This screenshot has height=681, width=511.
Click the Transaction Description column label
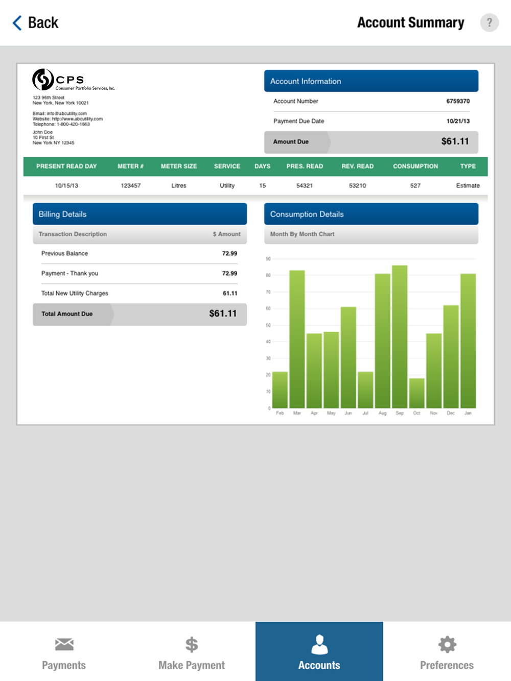73,234
